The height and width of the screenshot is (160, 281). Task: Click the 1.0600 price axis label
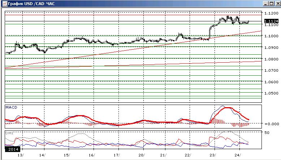[271, 82]
